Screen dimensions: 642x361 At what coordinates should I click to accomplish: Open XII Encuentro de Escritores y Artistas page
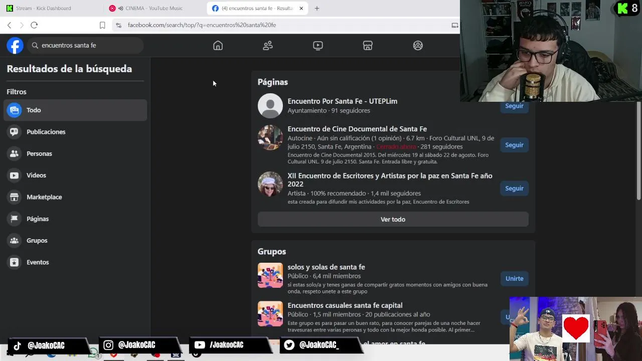pos(390,179)
